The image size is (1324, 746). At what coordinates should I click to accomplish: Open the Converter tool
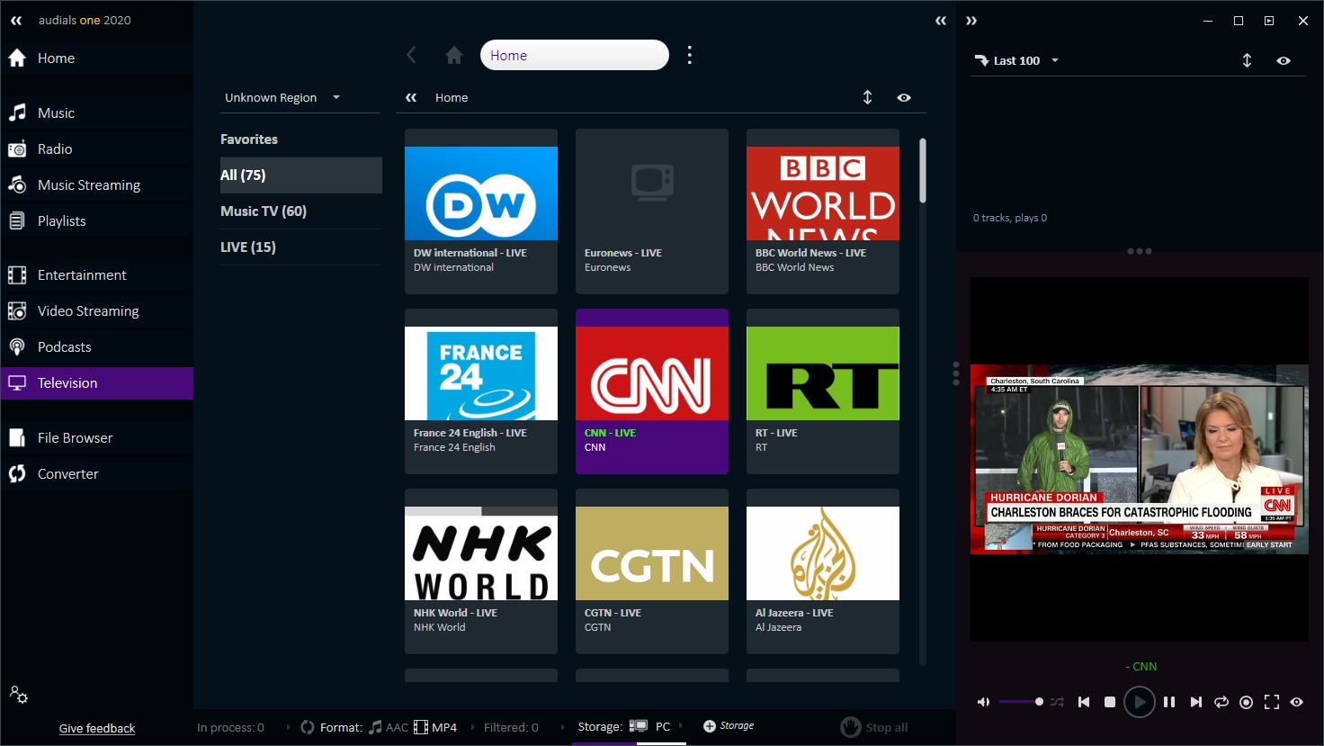[96, 473]
